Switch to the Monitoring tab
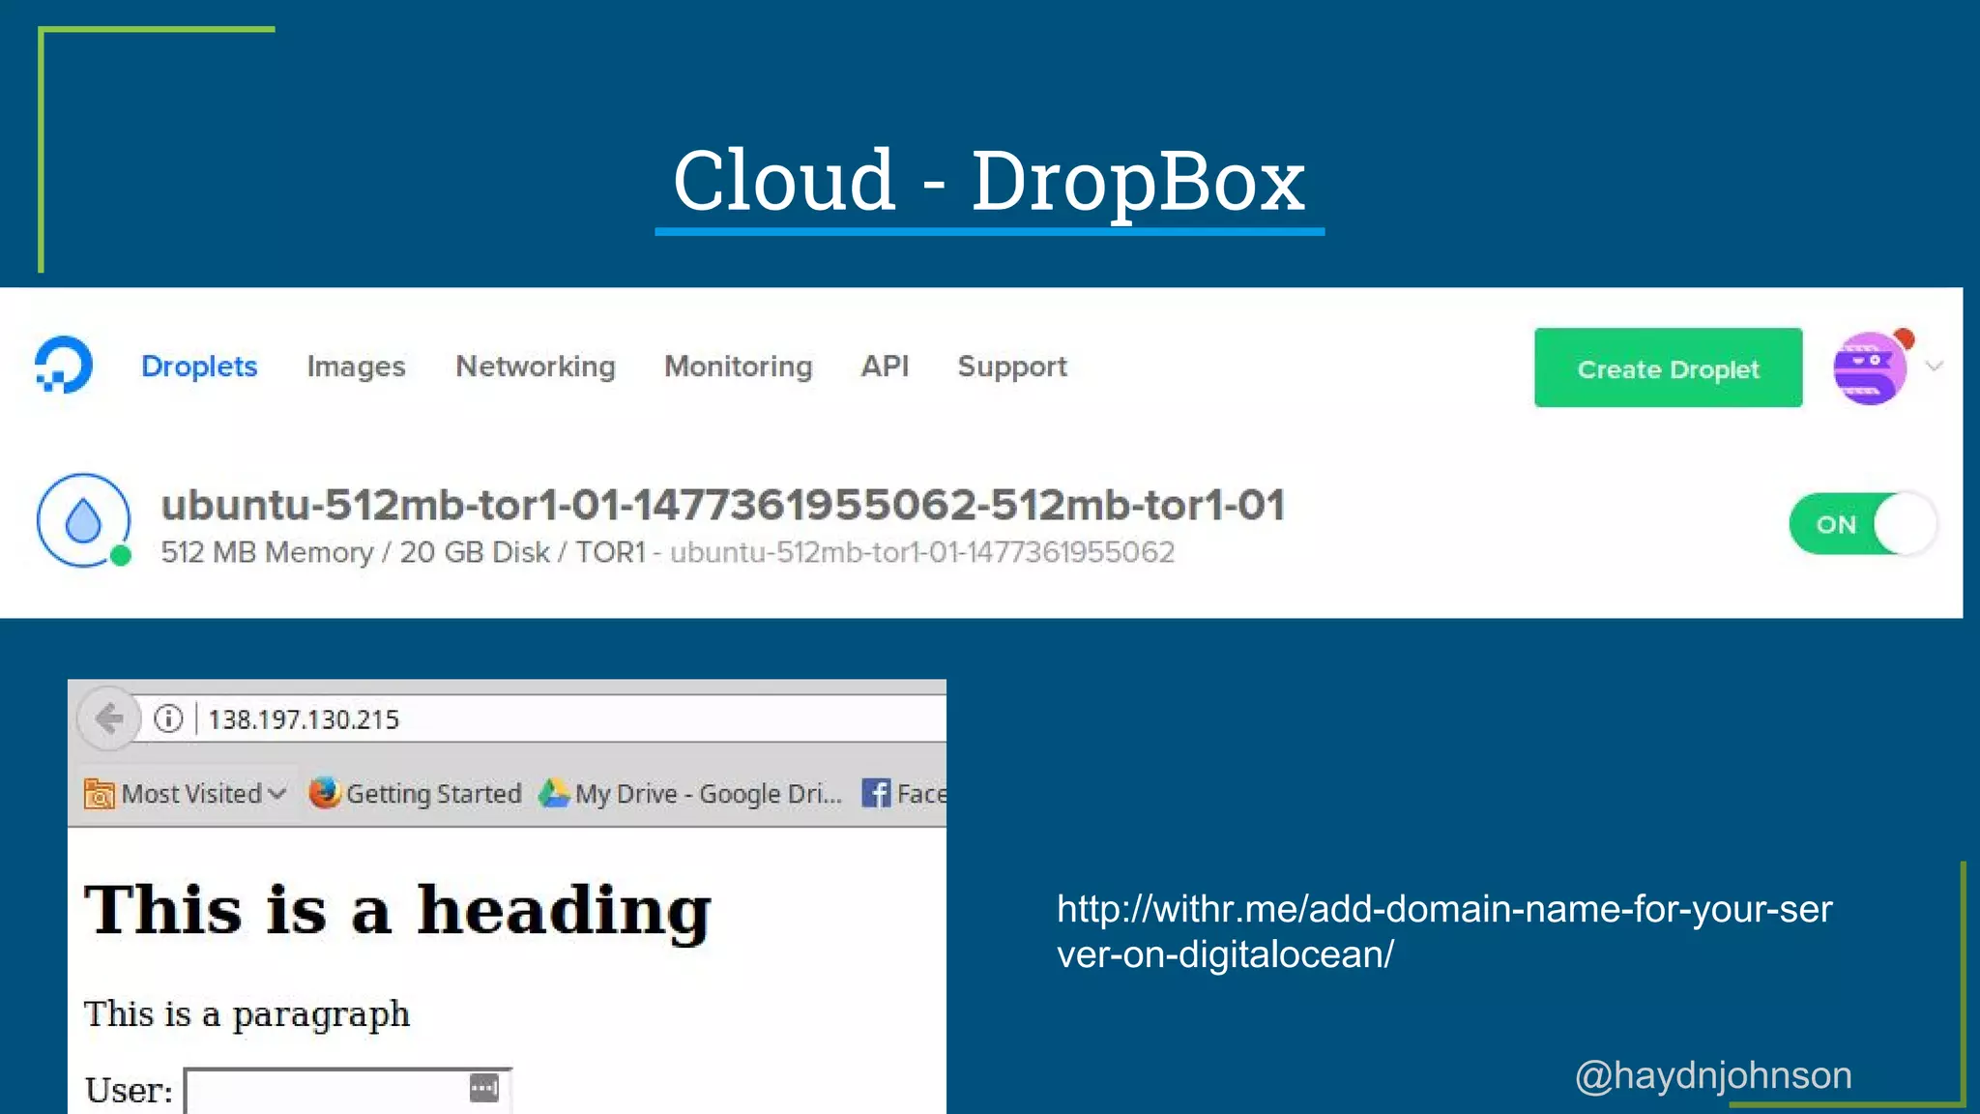 coord(739,366)
